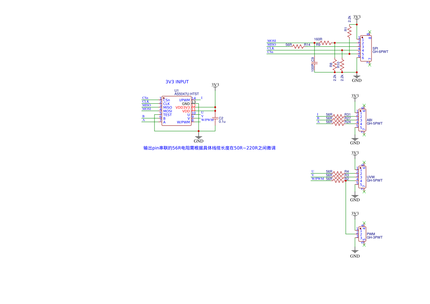This screenshot has height=304, width=430.
Task: Click the 'I/PWM' pin name in U1
Action: pos(185,100)
